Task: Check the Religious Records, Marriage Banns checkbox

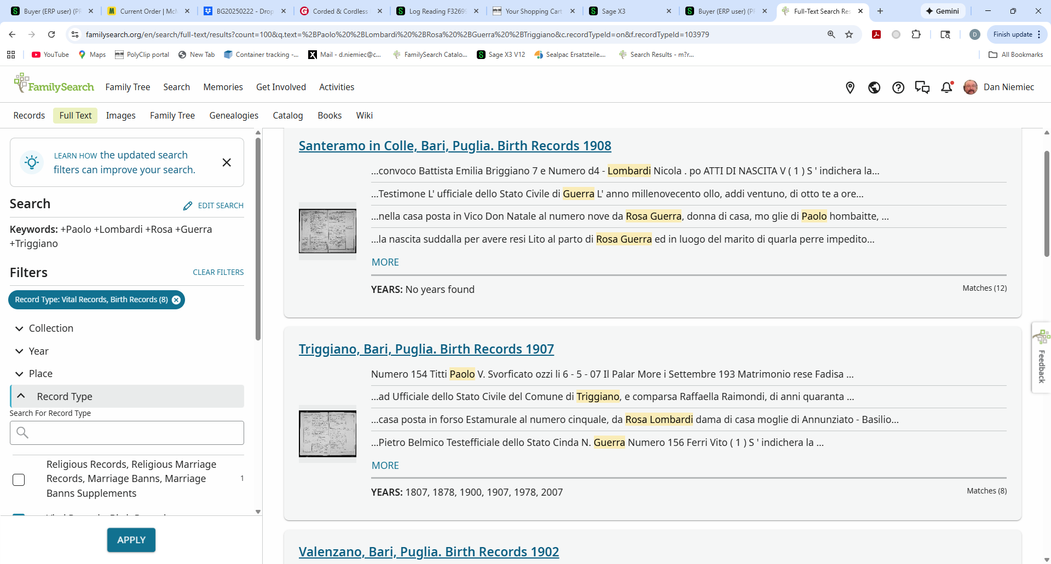Action: (19, 480)
